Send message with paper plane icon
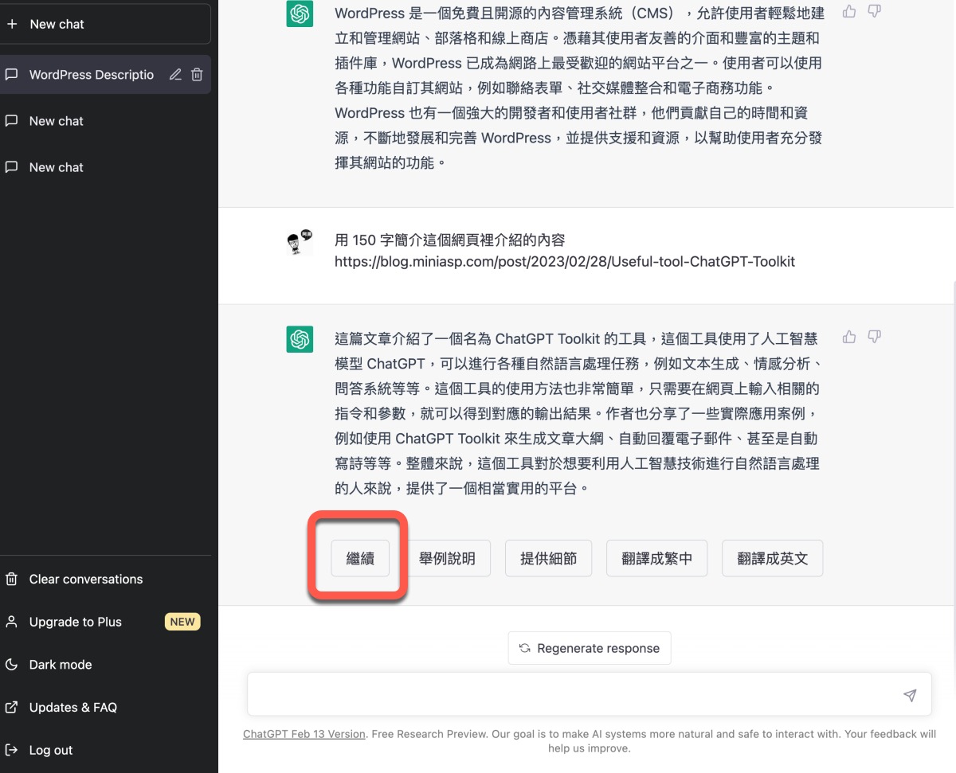This screenshot has width=956, height=773. (910, 695)
